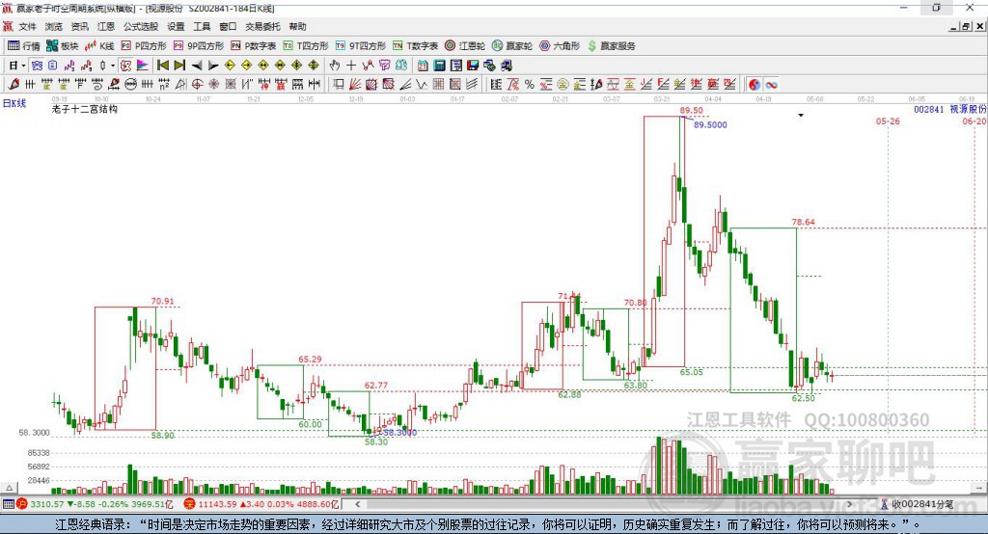
Task: Open the 赢家轮 winner wheel
Action: 512,46
